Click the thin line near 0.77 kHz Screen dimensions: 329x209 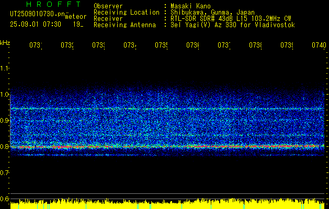click(x=167, y=155)
